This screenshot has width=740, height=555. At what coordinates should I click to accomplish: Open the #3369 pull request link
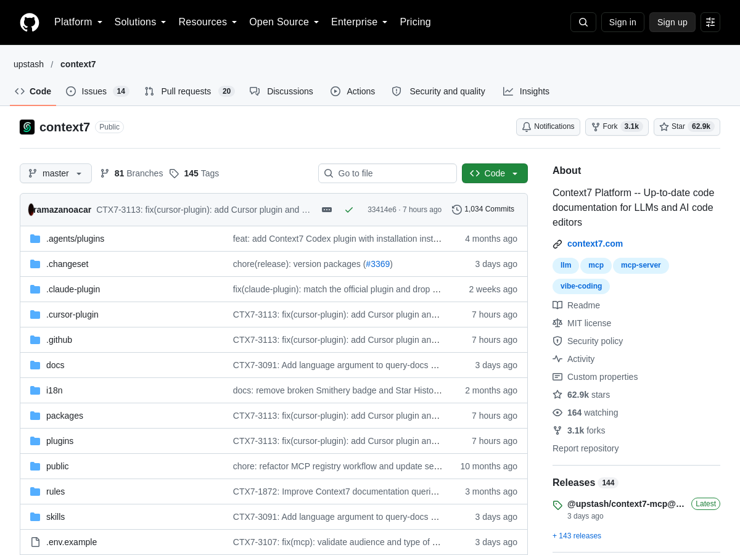pyautogui.click(x=377, y=264)
